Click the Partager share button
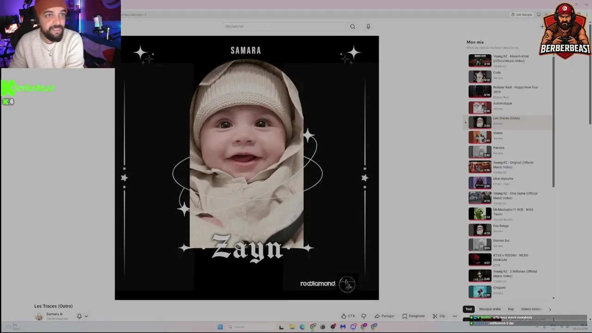592x333 pixels. [384, 316]
